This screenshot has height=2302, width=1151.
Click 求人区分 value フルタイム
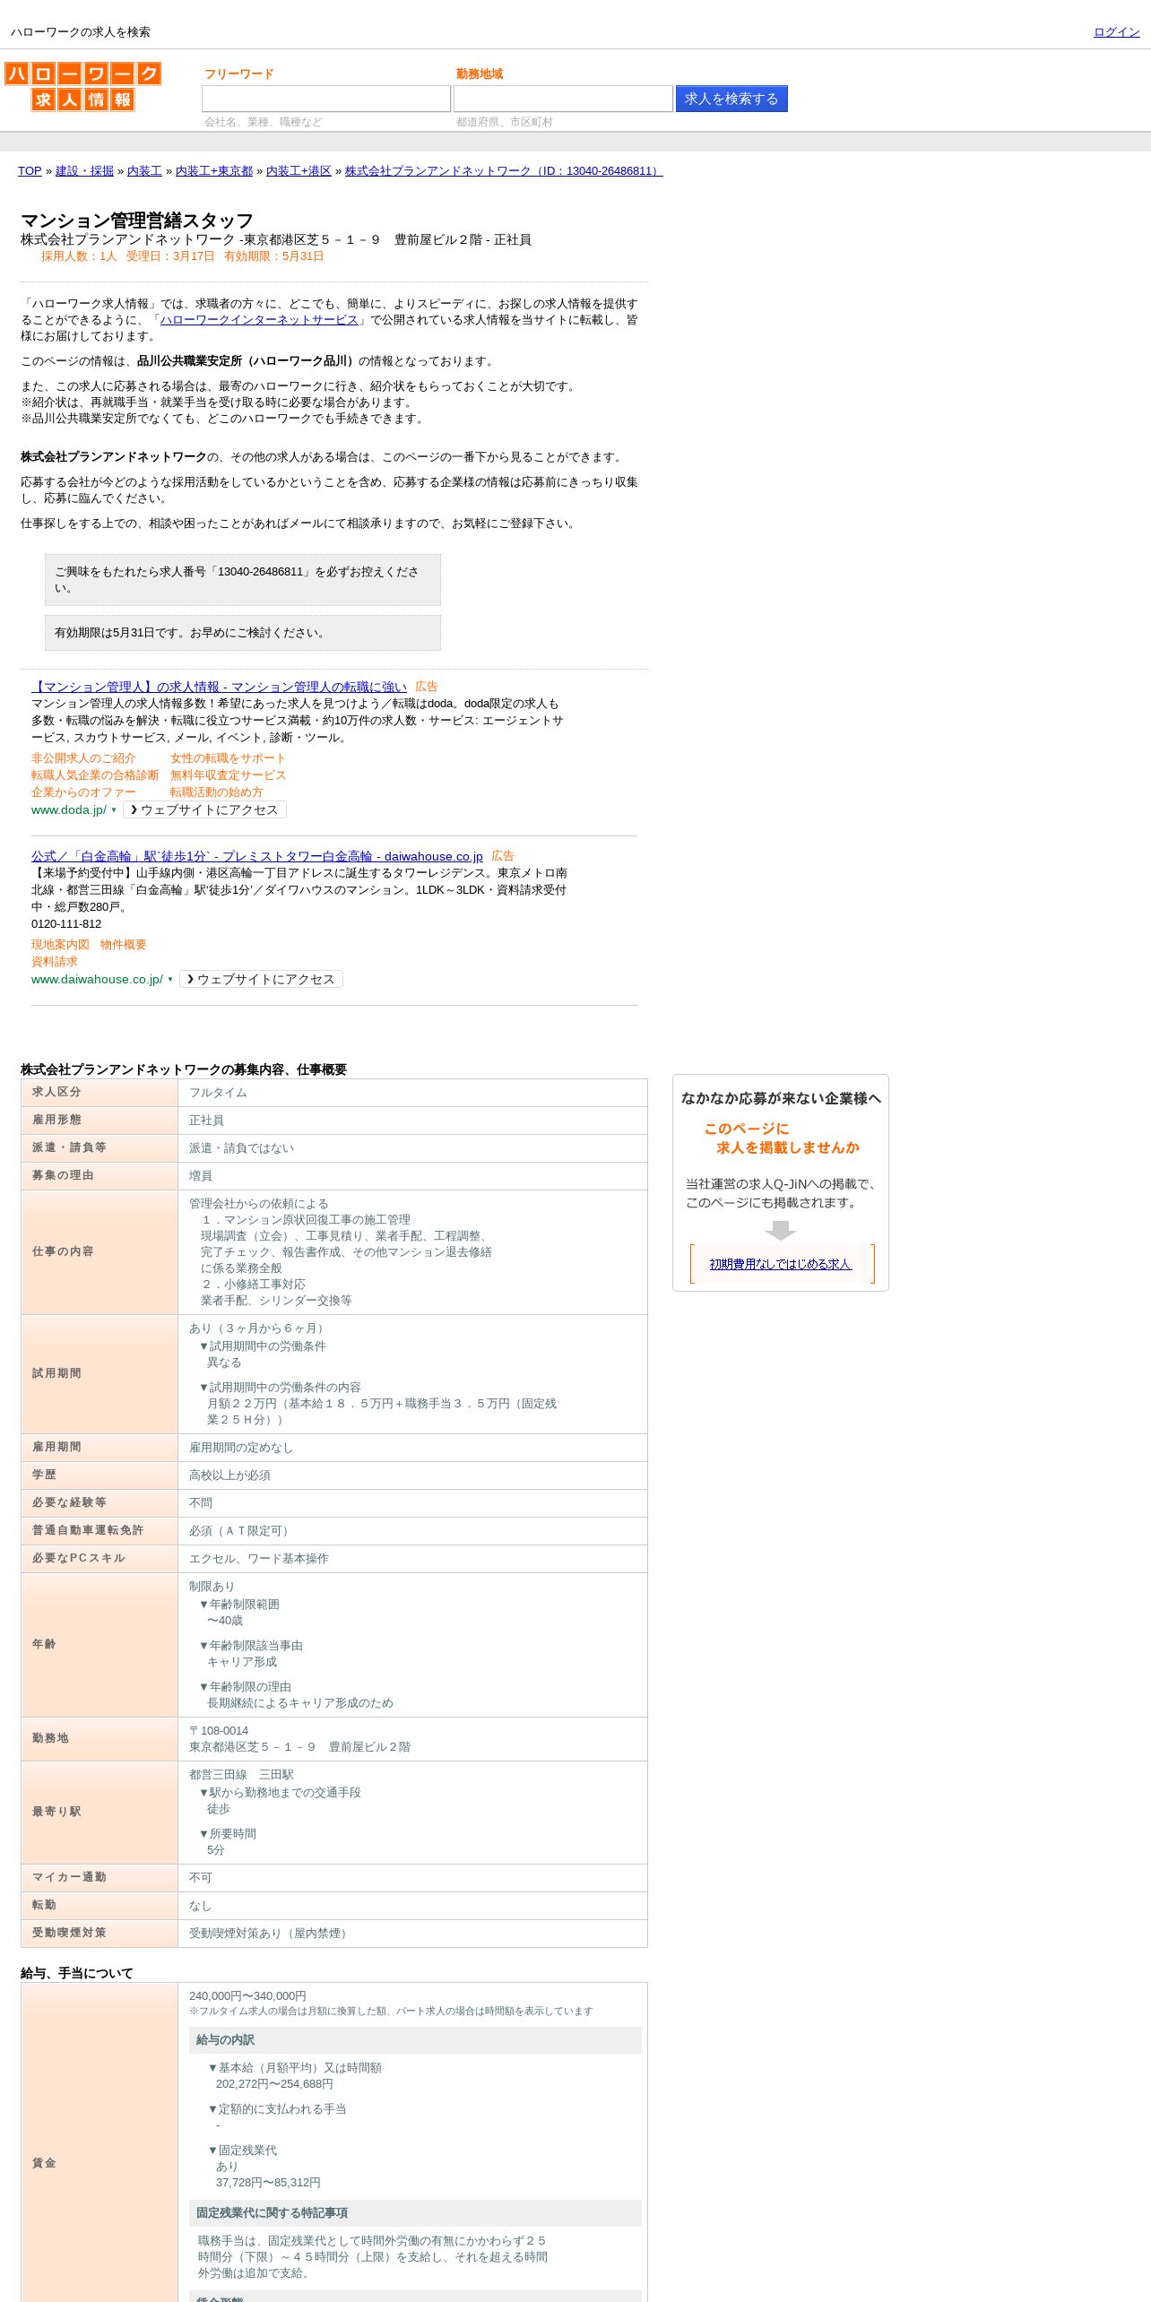tap(218, 1093)
